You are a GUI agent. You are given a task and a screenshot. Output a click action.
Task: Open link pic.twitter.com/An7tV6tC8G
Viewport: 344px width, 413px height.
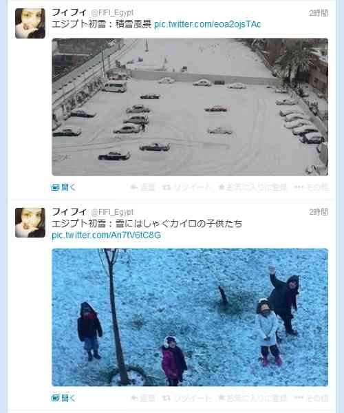pos(106,235)
